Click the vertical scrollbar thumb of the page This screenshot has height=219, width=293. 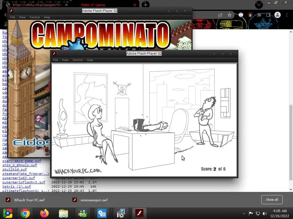click(291, 143)
